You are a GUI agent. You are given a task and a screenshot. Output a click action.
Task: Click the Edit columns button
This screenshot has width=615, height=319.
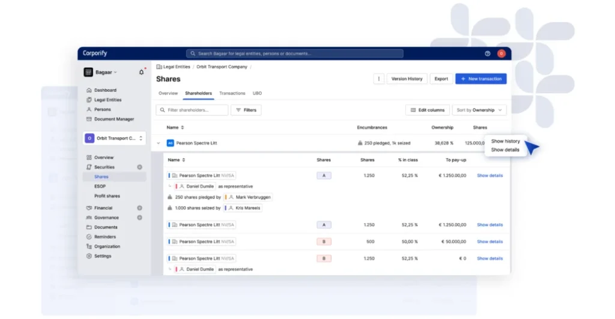[428, 110]
